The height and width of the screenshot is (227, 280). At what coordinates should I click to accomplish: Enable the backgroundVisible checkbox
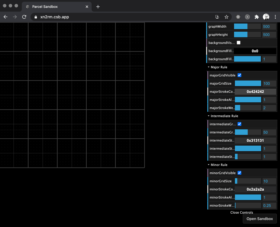click(238, 42)
